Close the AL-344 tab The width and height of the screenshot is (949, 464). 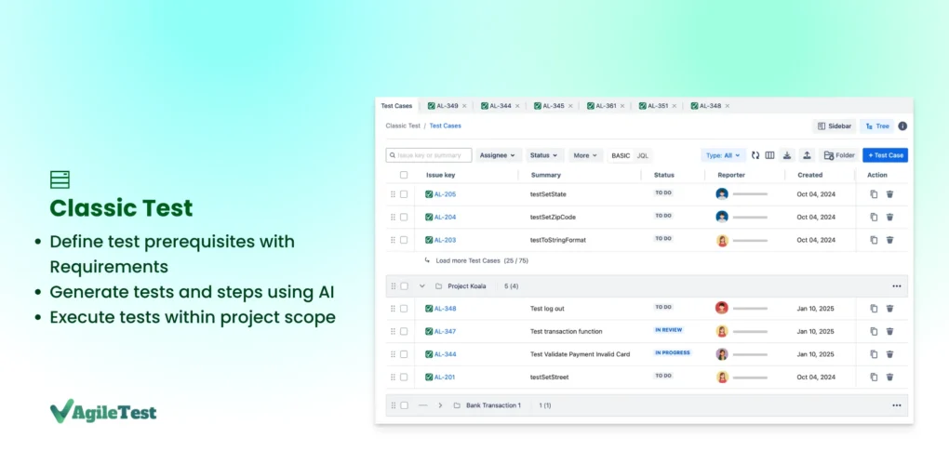pyautogui.click(x=517, y=106)
